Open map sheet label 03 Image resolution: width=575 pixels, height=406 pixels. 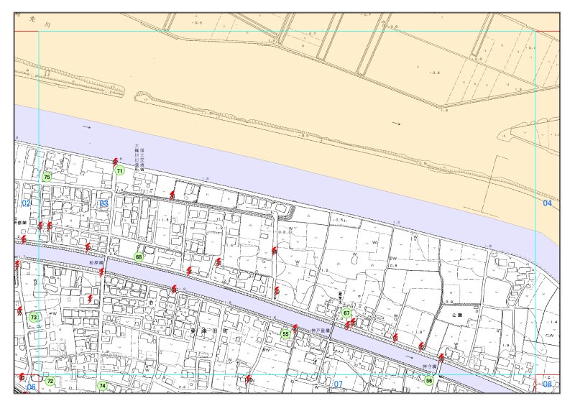[x=103, y=204]
